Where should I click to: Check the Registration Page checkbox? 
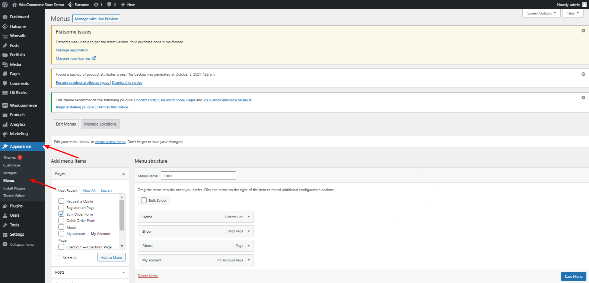(x=61, y=207)
